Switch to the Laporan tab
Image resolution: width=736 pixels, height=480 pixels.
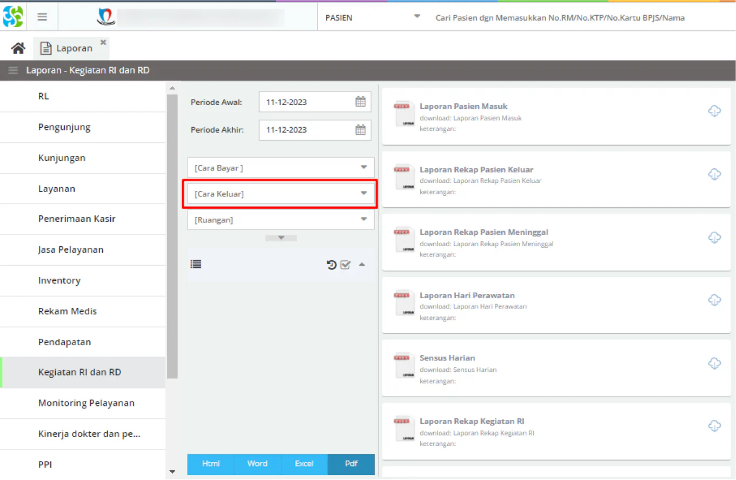point(71,48)
